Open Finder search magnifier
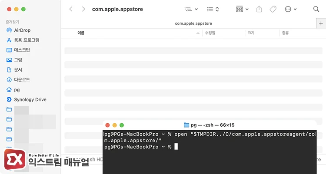The image size is (326, 174). coord(316,9)
